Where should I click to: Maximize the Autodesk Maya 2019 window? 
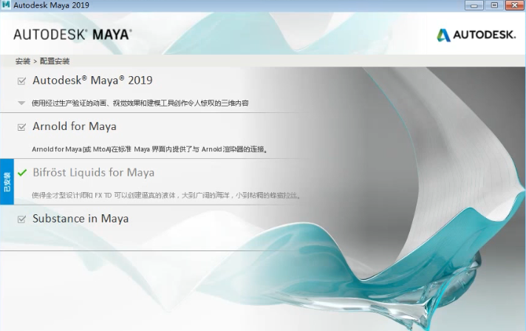(494, 5)
